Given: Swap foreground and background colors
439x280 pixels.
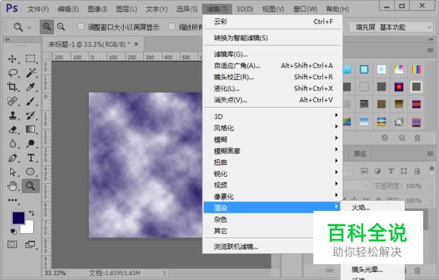Looking at the screenshot, I should point(31,213).
